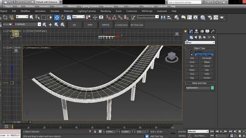Click the RailClone001 object name field
246x138 pixels.
pos(198,88)
